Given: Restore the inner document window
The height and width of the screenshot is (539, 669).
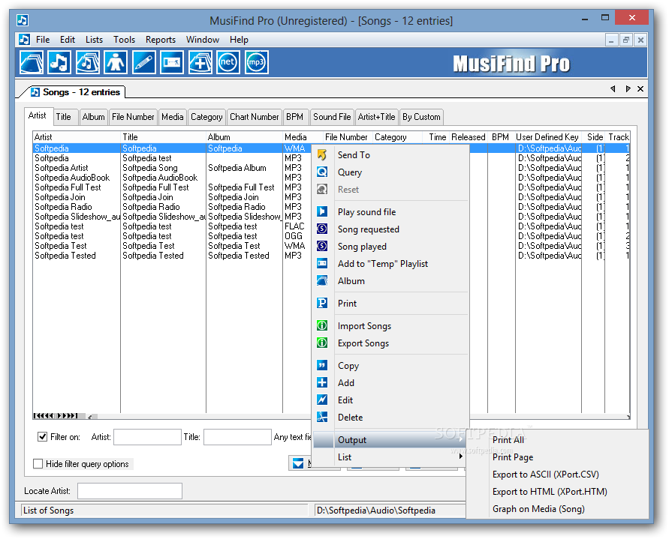Looking at the screenshot, I should [x=626, y=40].
